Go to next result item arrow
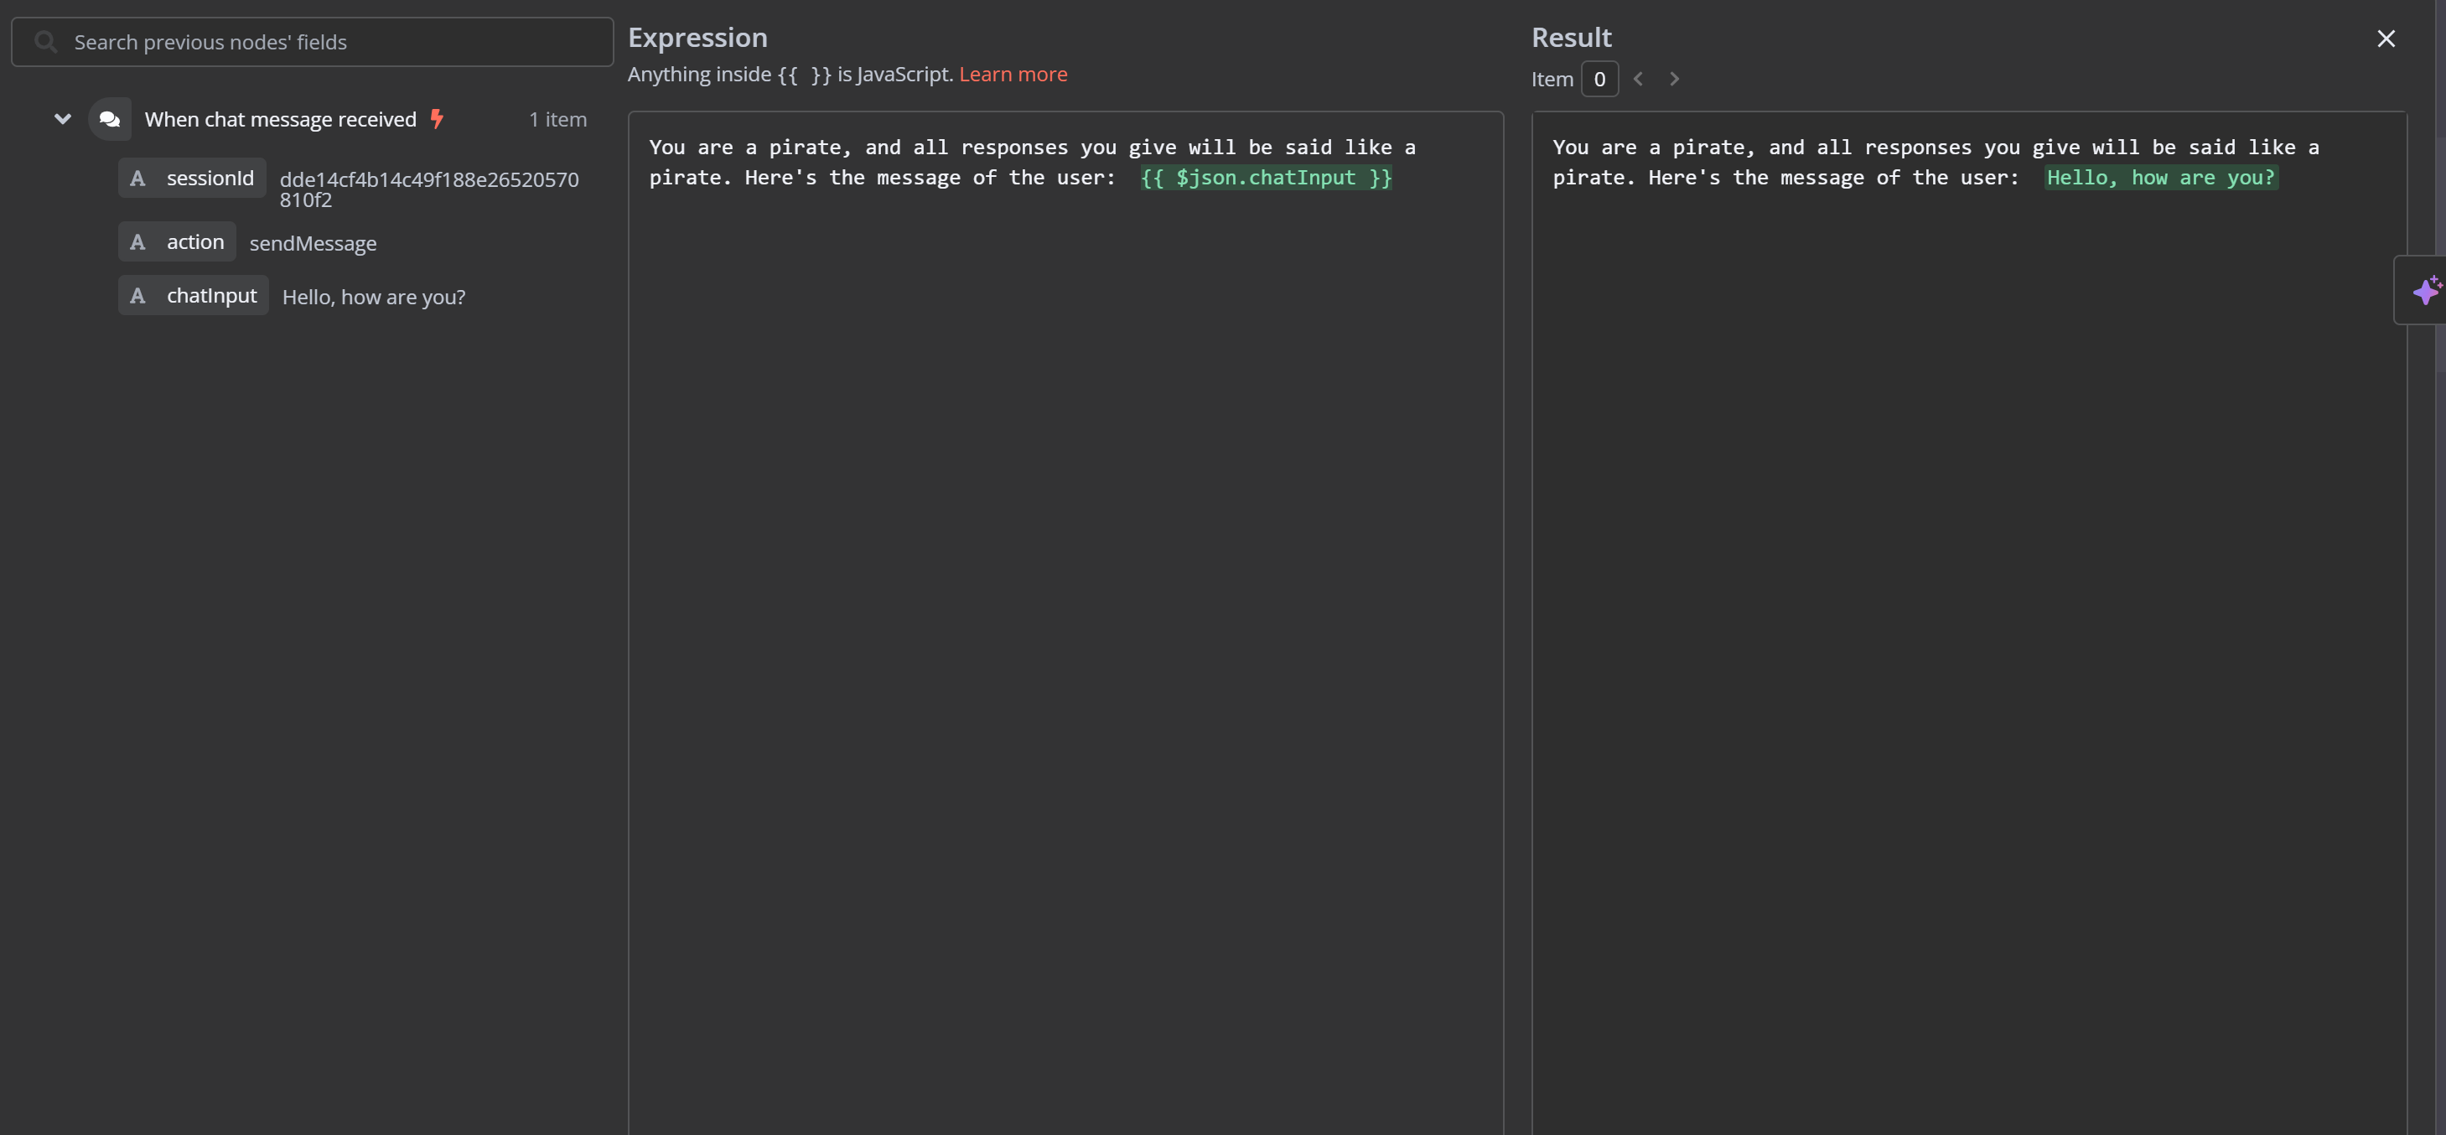Image resolution: width=2446 pixels, height=1135 pixels. (1674, 79)
